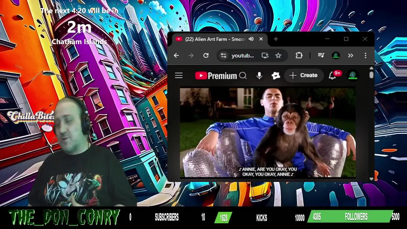
Task: Start voice search with microphone icon
Action: [259, 75]
